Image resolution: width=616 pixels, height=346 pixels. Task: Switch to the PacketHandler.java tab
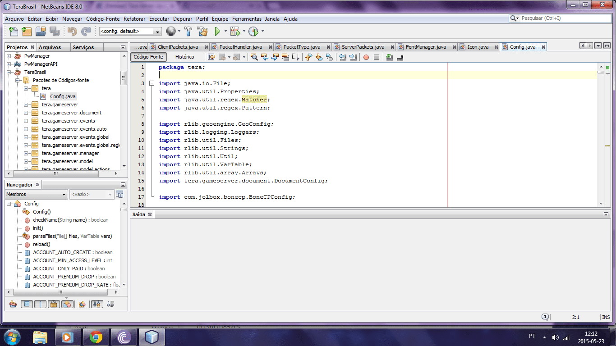[240, 47]
